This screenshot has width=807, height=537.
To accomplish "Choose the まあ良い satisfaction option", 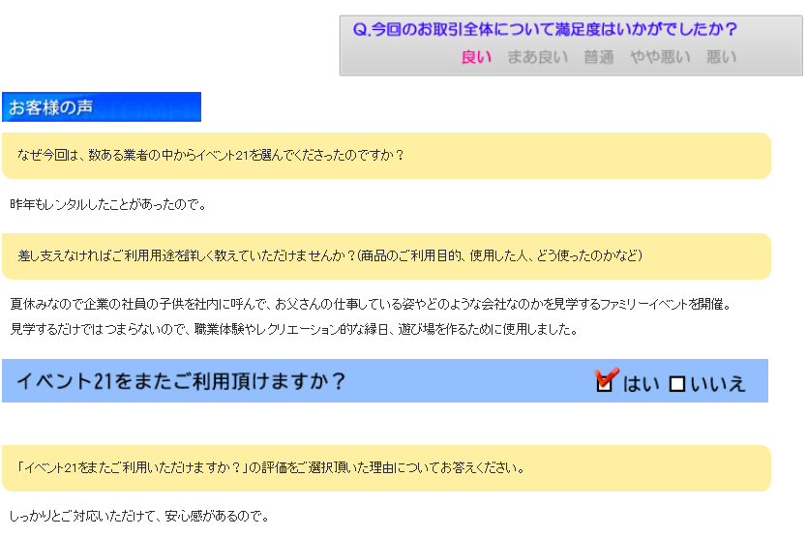I will 538,57.
